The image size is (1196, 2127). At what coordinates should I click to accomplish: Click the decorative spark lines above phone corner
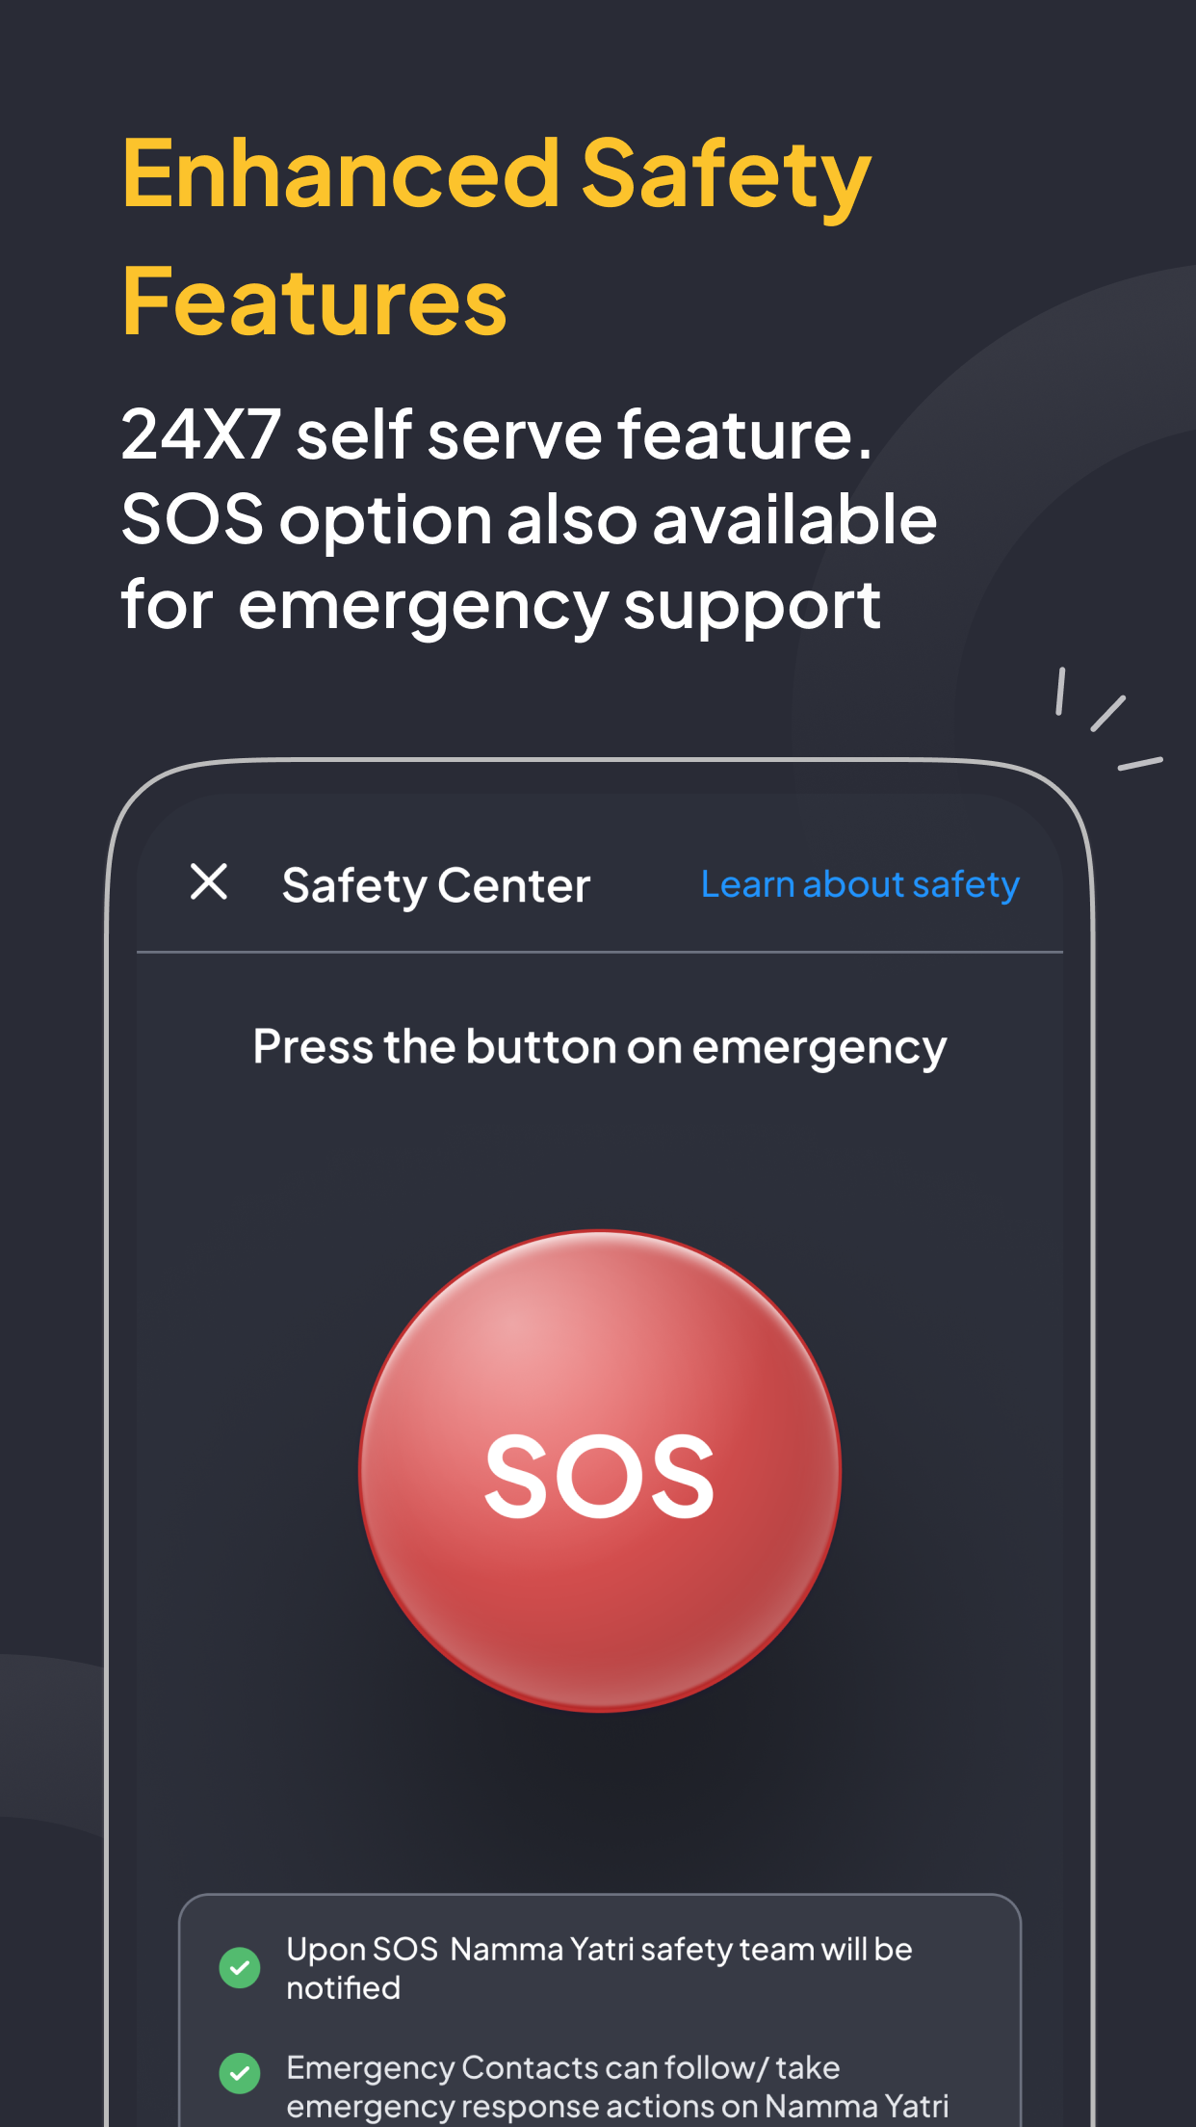point(1108,718)
